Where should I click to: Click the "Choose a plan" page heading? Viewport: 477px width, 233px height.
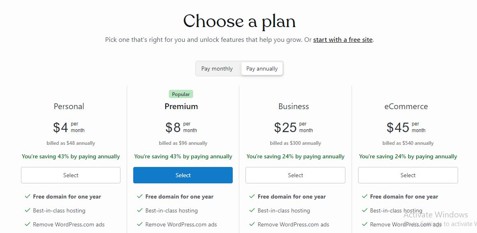point(239,21)
